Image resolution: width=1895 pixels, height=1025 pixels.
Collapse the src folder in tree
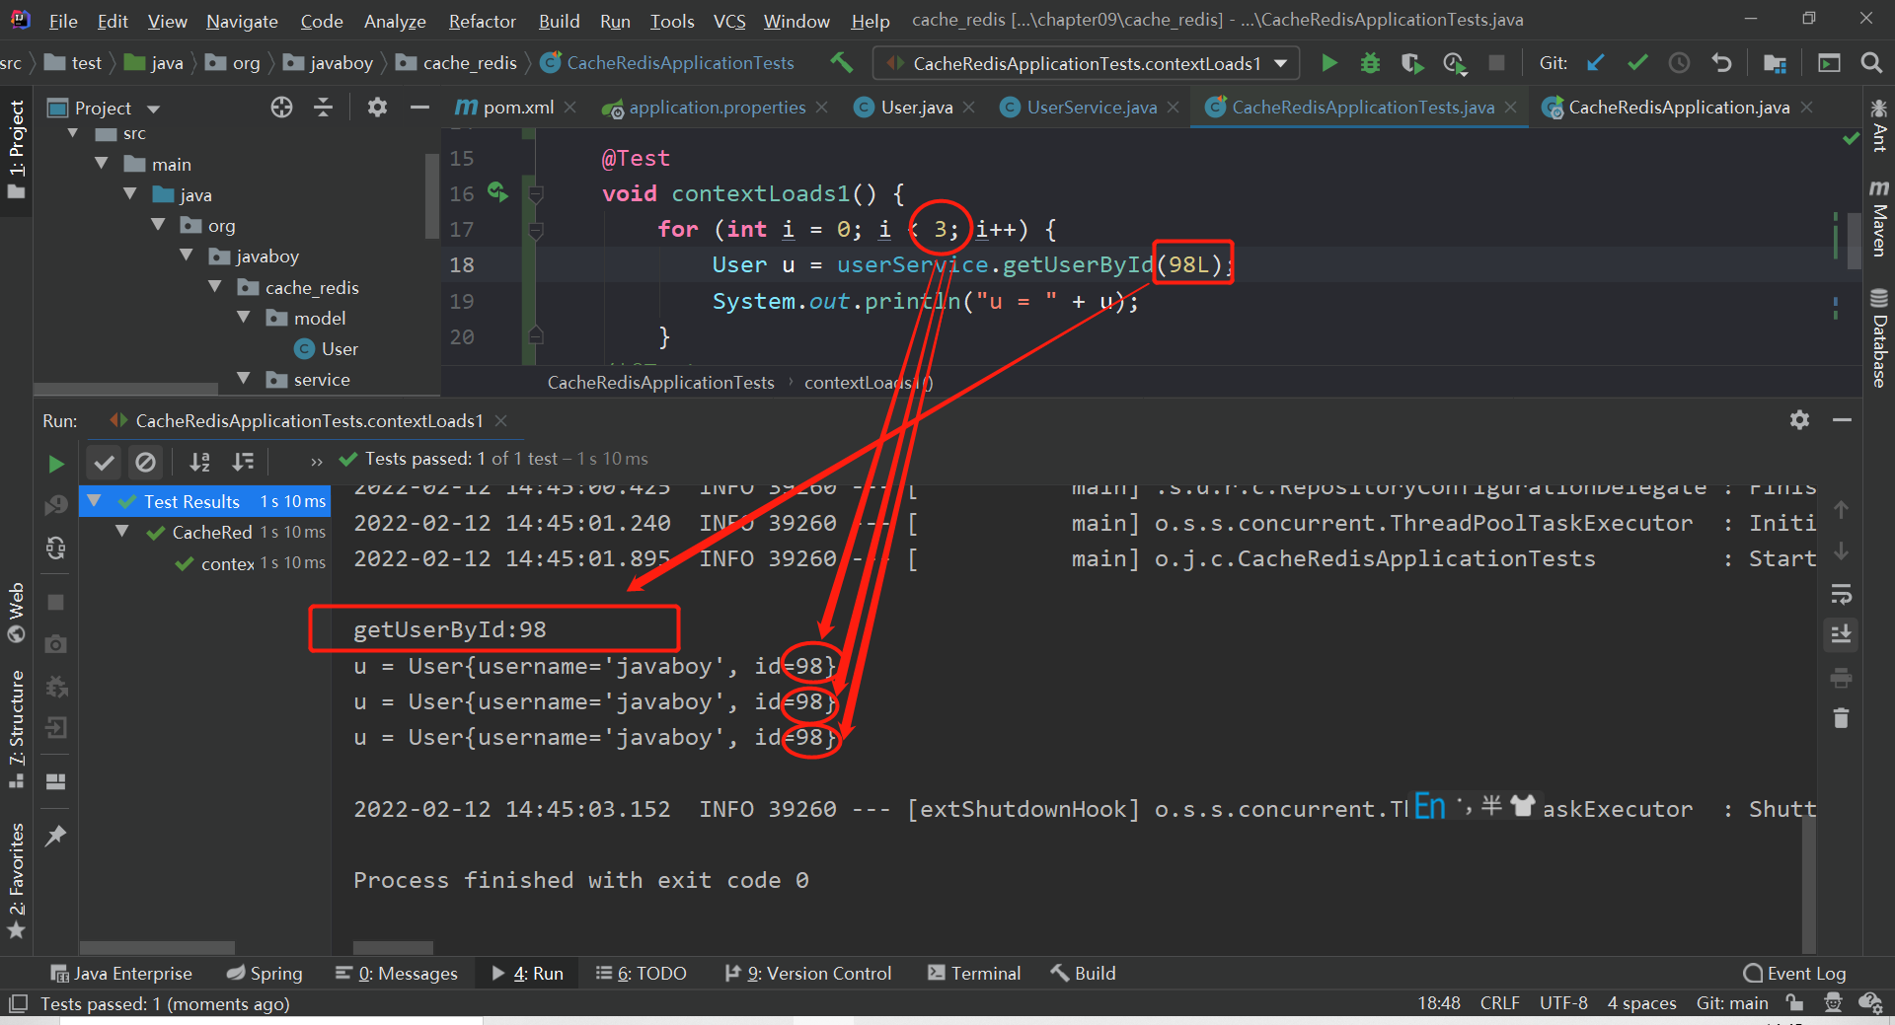tap(72, 133)
